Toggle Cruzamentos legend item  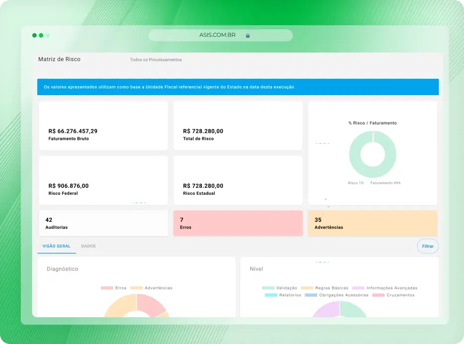(x=393, y=295)
